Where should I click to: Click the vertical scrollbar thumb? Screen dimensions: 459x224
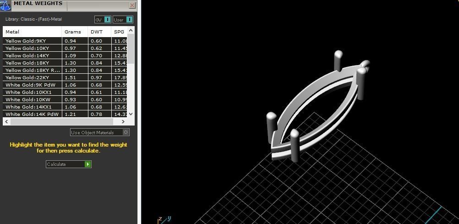coord(131,48)
